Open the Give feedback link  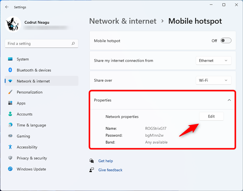tap(110, 170)
